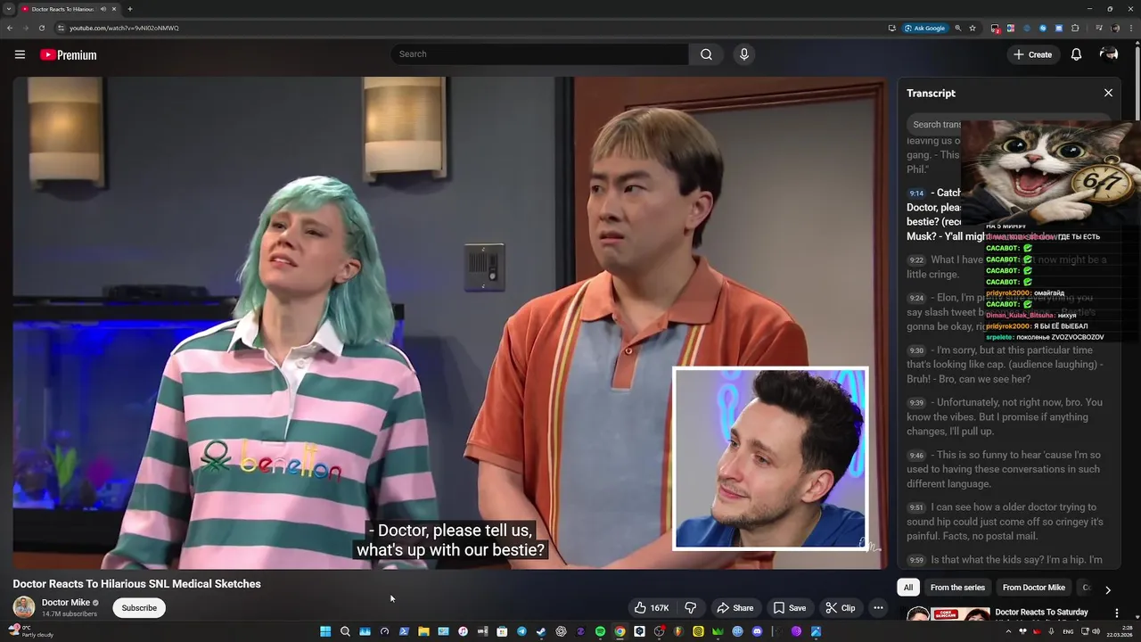This screenshot has width=1141, height=642.
Task: Click the browser URL address bar
Action: tap(472, 28)
